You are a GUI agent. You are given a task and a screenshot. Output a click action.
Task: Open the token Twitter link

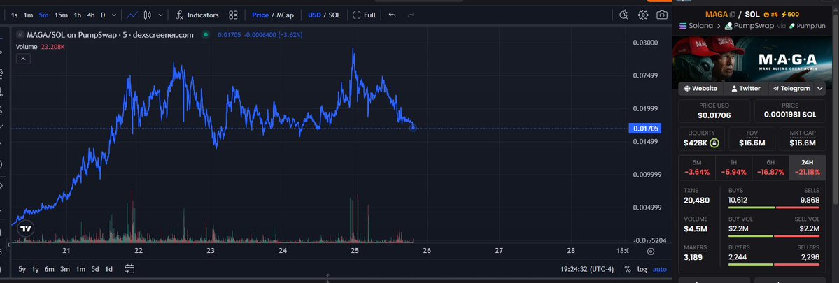[746, 89]
